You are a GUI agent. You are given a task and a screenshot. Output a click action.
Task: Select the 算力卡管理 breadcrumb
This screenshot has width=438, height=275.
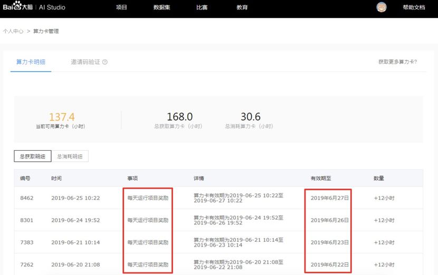click(46, 31)
